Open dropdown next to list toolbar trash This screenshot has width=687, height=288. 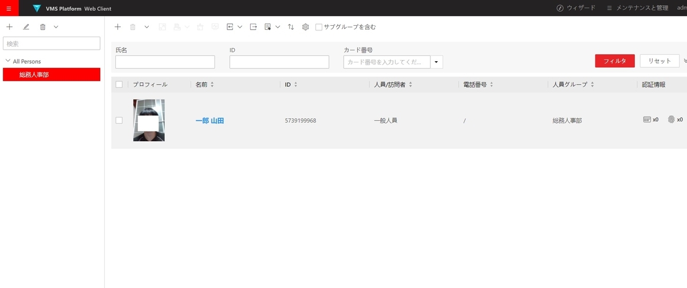pos(147,27)
